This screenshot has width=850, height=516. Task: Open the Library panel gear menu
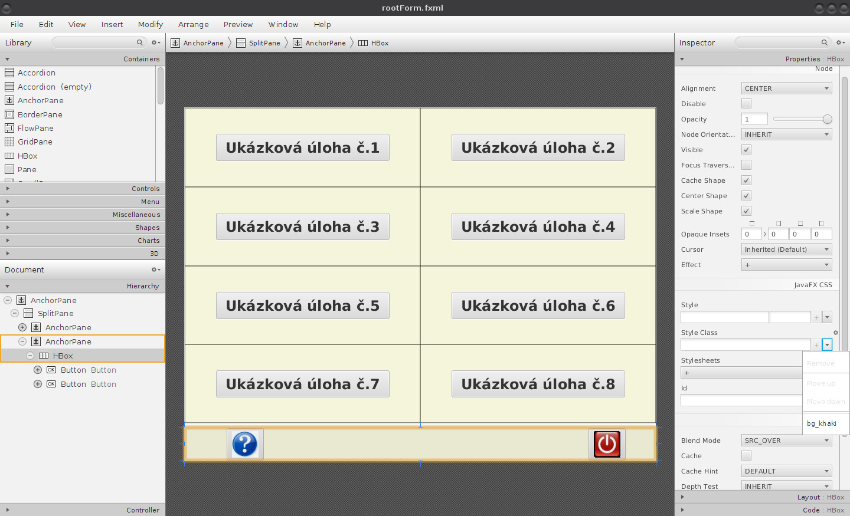pyautogui.click(x=154, y=42)
